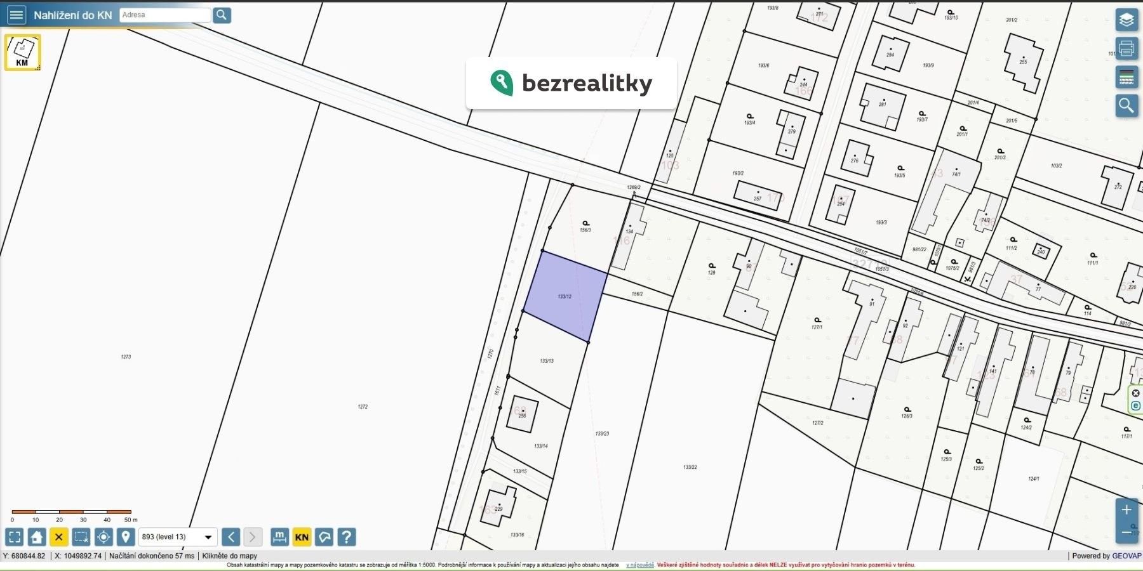Image resolution: width=1143 pixels, height=571 pixels.
Task: Click parcel label 127/1
Action: coord(817,327)
